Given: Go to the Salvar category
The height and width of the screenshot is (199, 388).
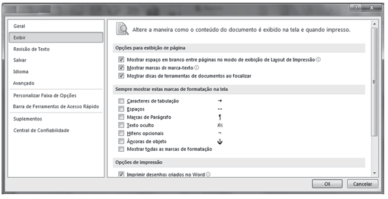Looking at the screenshot, I should pyautogui.click(x=56, y=60).
